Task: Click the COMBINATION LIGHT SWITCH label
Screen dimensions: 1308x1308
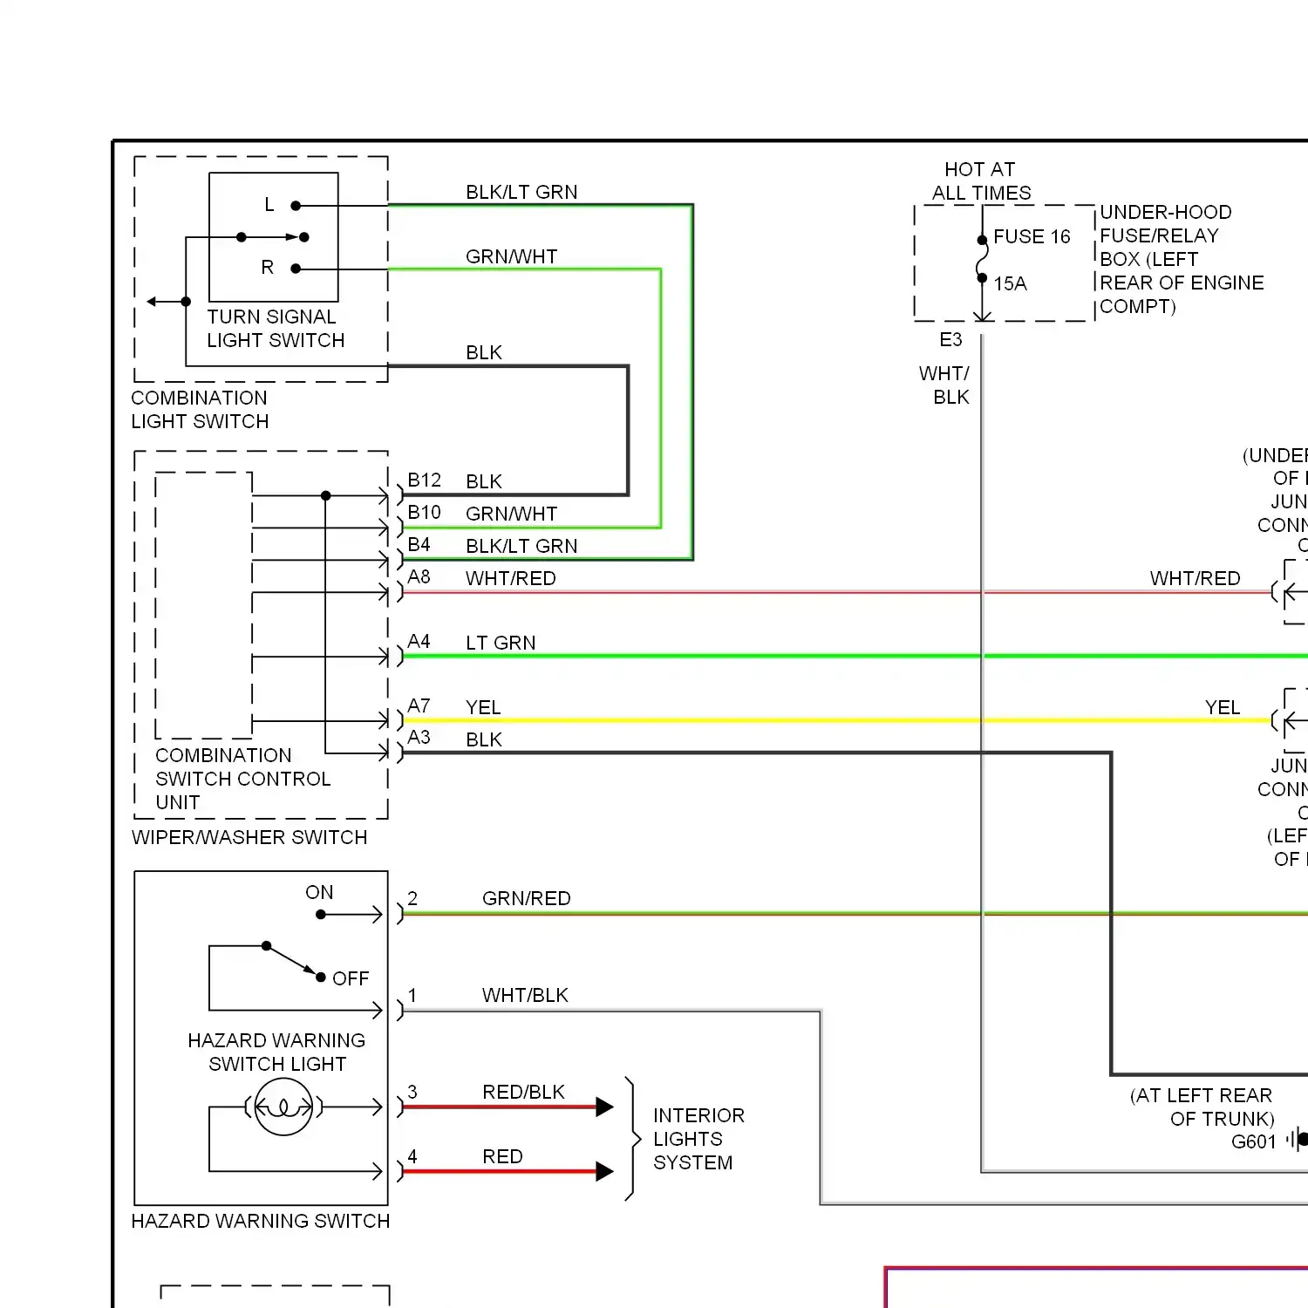Action: (200, 410)
